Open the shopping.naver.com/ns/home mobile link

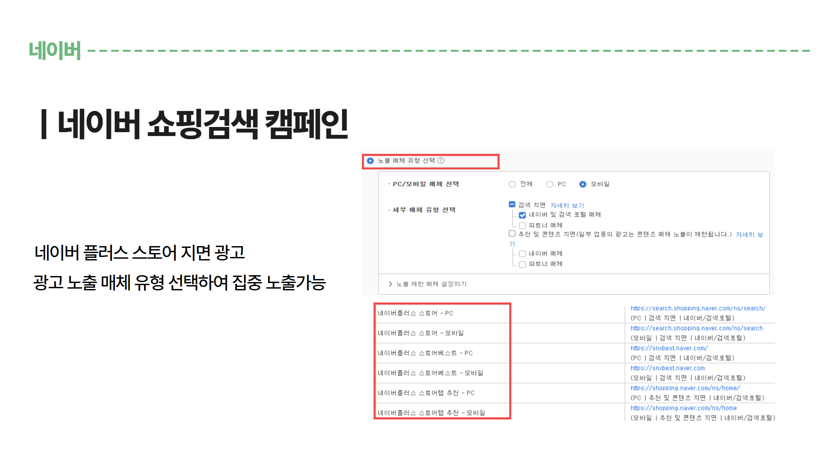coord(683,408)
